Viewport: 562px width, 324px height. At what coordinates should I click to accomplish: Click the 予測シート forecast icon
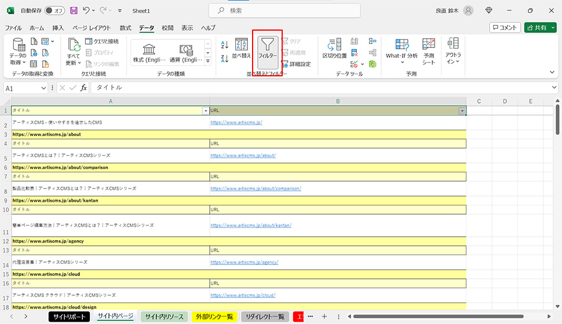pos(428,51)
